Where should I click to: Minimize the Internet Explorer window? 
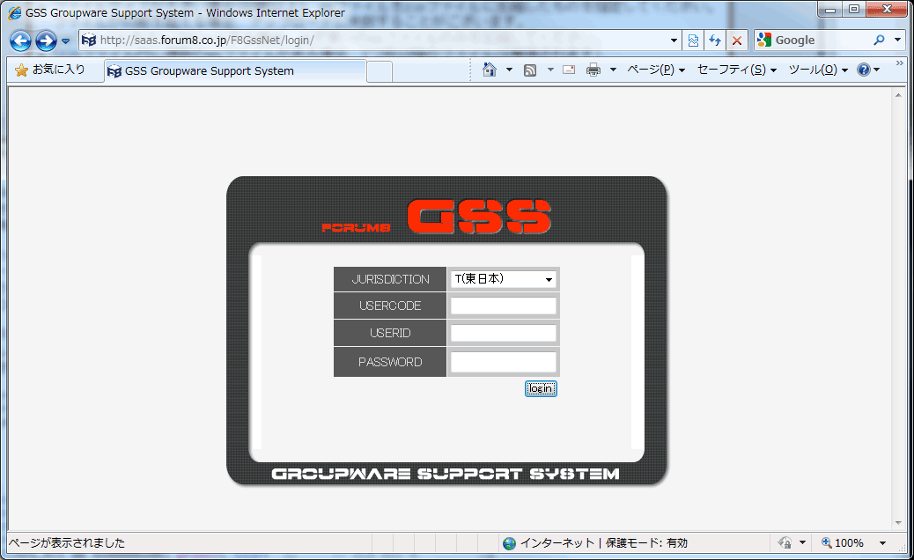(x=830, y=10)
